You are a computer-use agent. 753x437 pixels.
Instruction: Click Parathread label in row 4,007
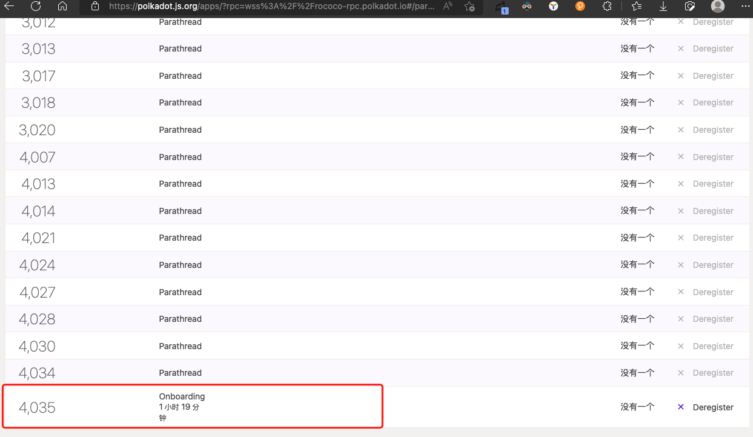click(x=180, y=157)
